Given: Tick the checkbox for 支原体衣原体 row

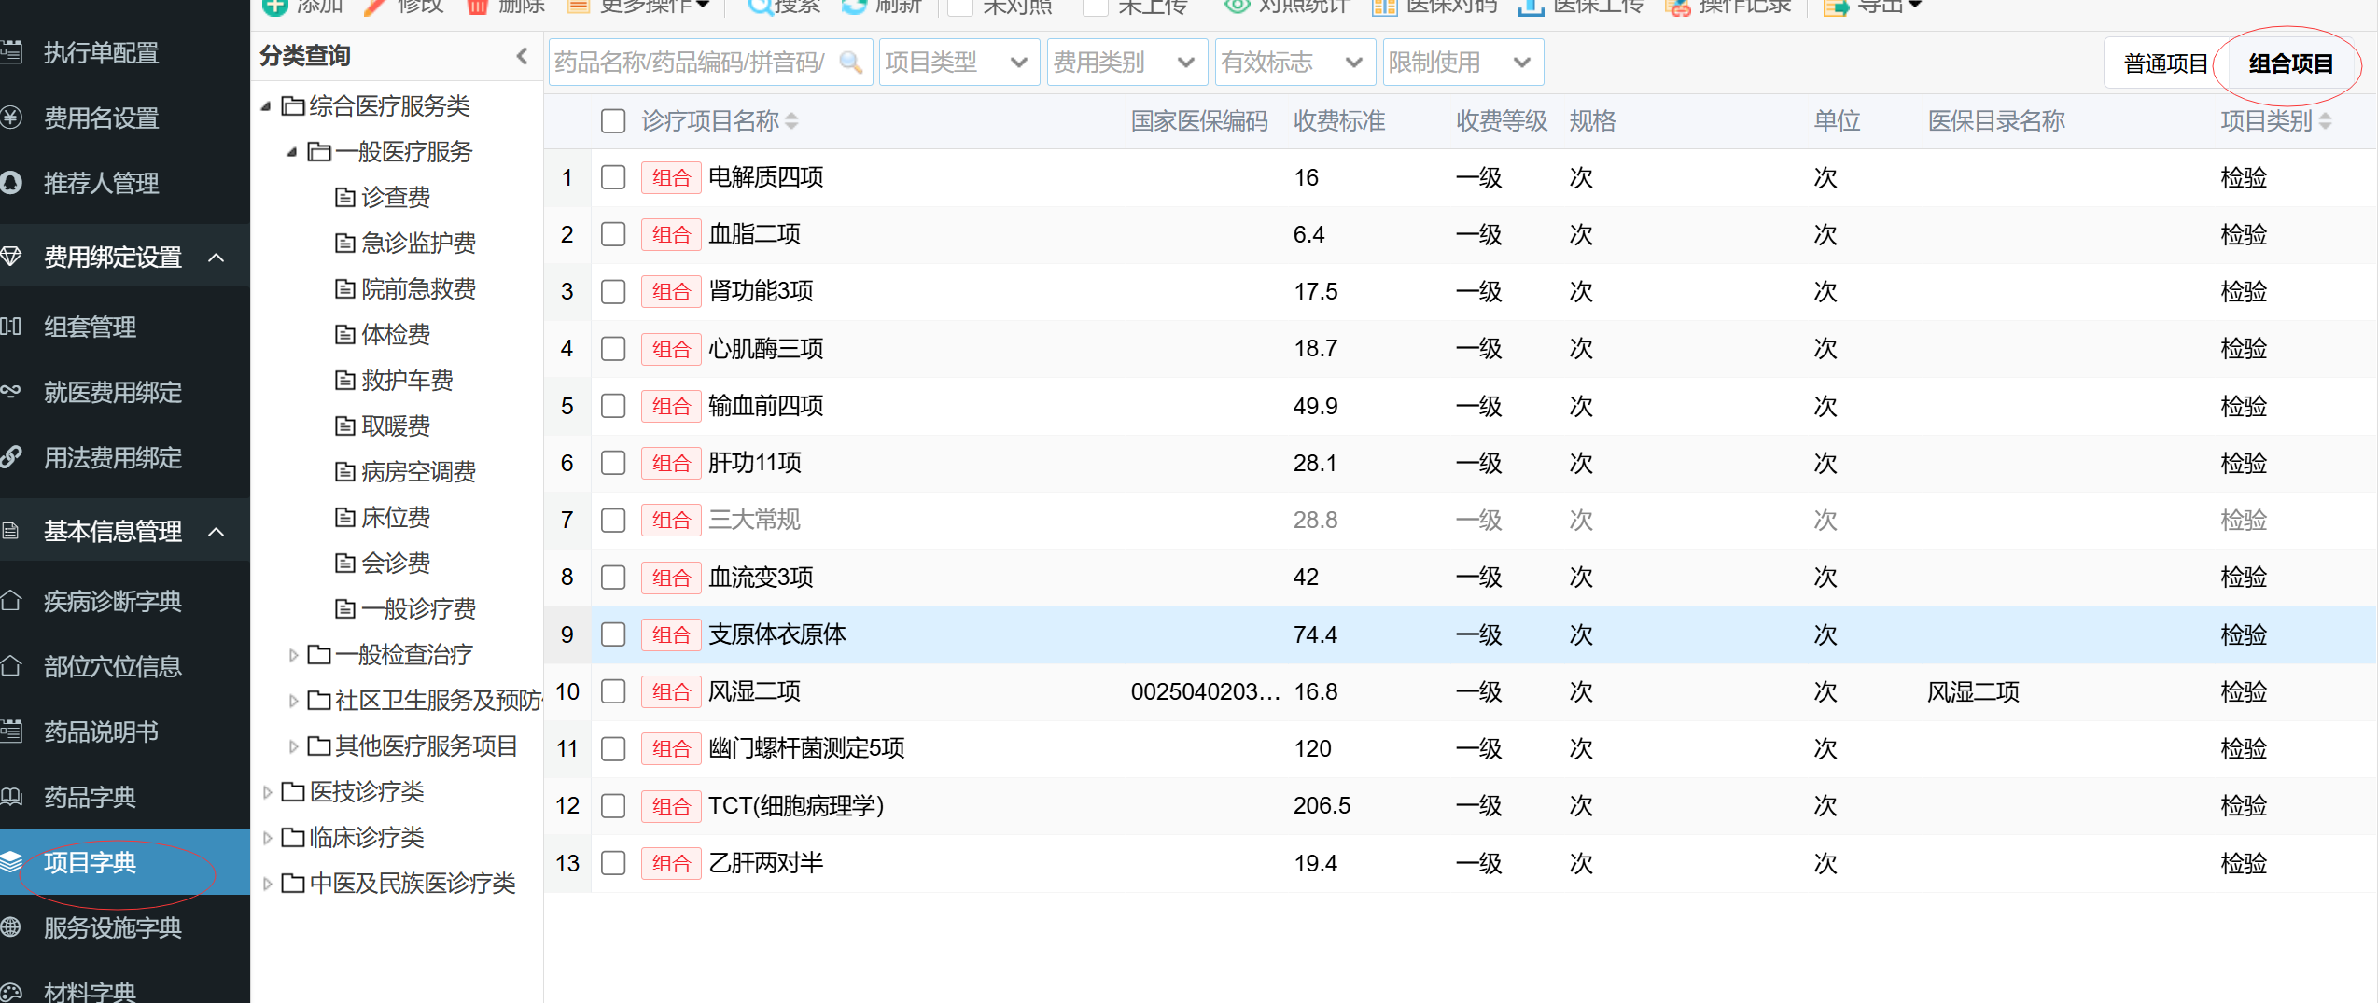Looking at the screenshot, I should (613, 634).
